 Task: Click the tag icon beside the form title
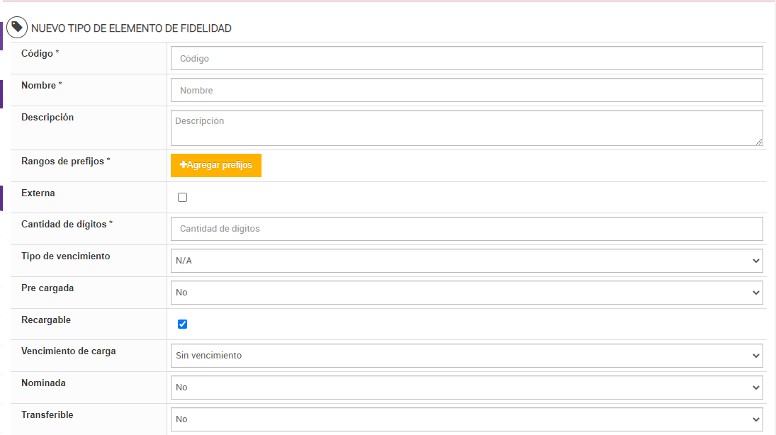pyautogui.click(x=17, y=28)
